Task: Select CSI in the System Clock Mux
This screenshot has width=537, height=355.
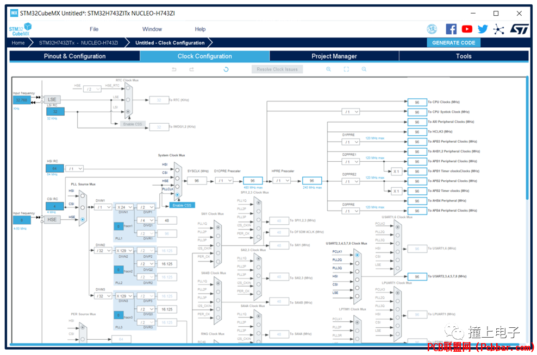Action: (177, 178)
